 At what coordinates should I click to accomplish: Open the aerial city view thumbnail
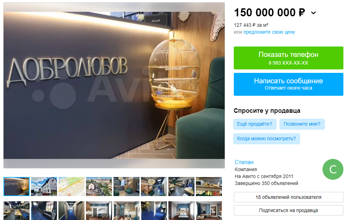99,186
